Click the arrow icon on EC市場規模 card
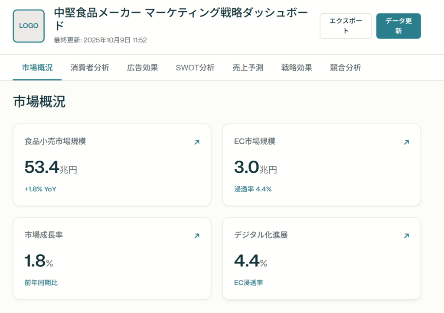Viewport: 444px width, 313px height. coord(406,142)
